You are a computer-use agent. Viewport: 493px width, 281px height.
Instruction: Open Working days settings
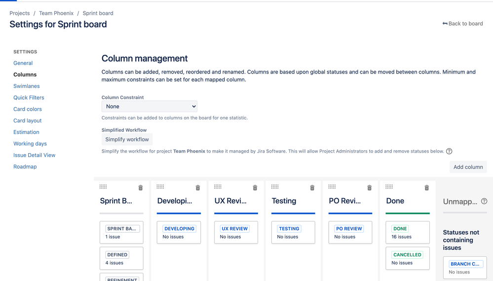coord(30,144)
